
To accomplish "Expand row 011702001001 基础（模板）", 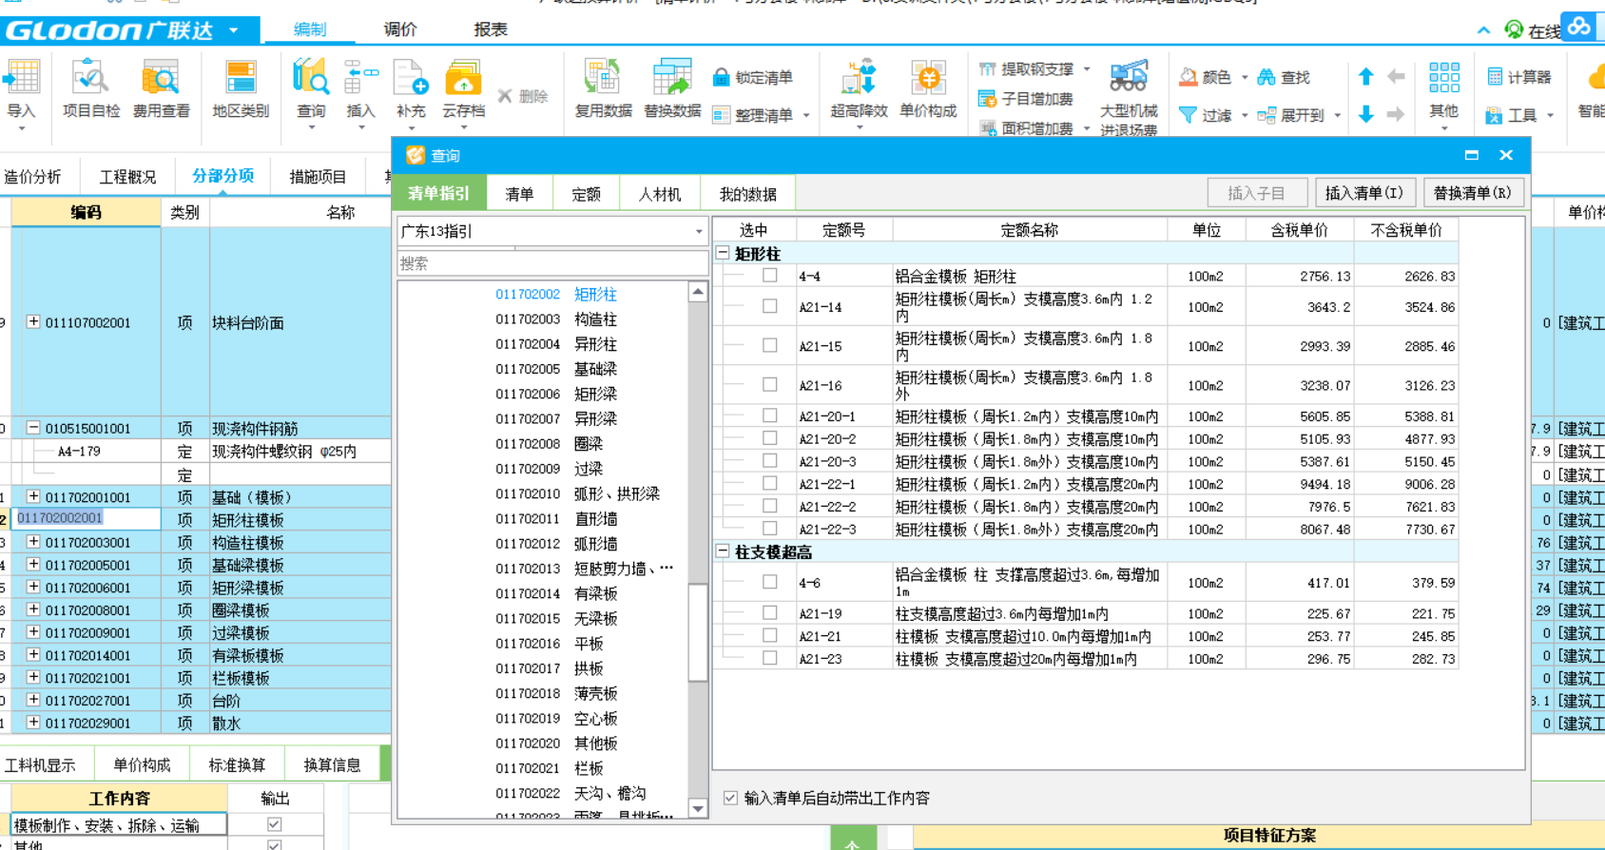I will tap(33, 496).
